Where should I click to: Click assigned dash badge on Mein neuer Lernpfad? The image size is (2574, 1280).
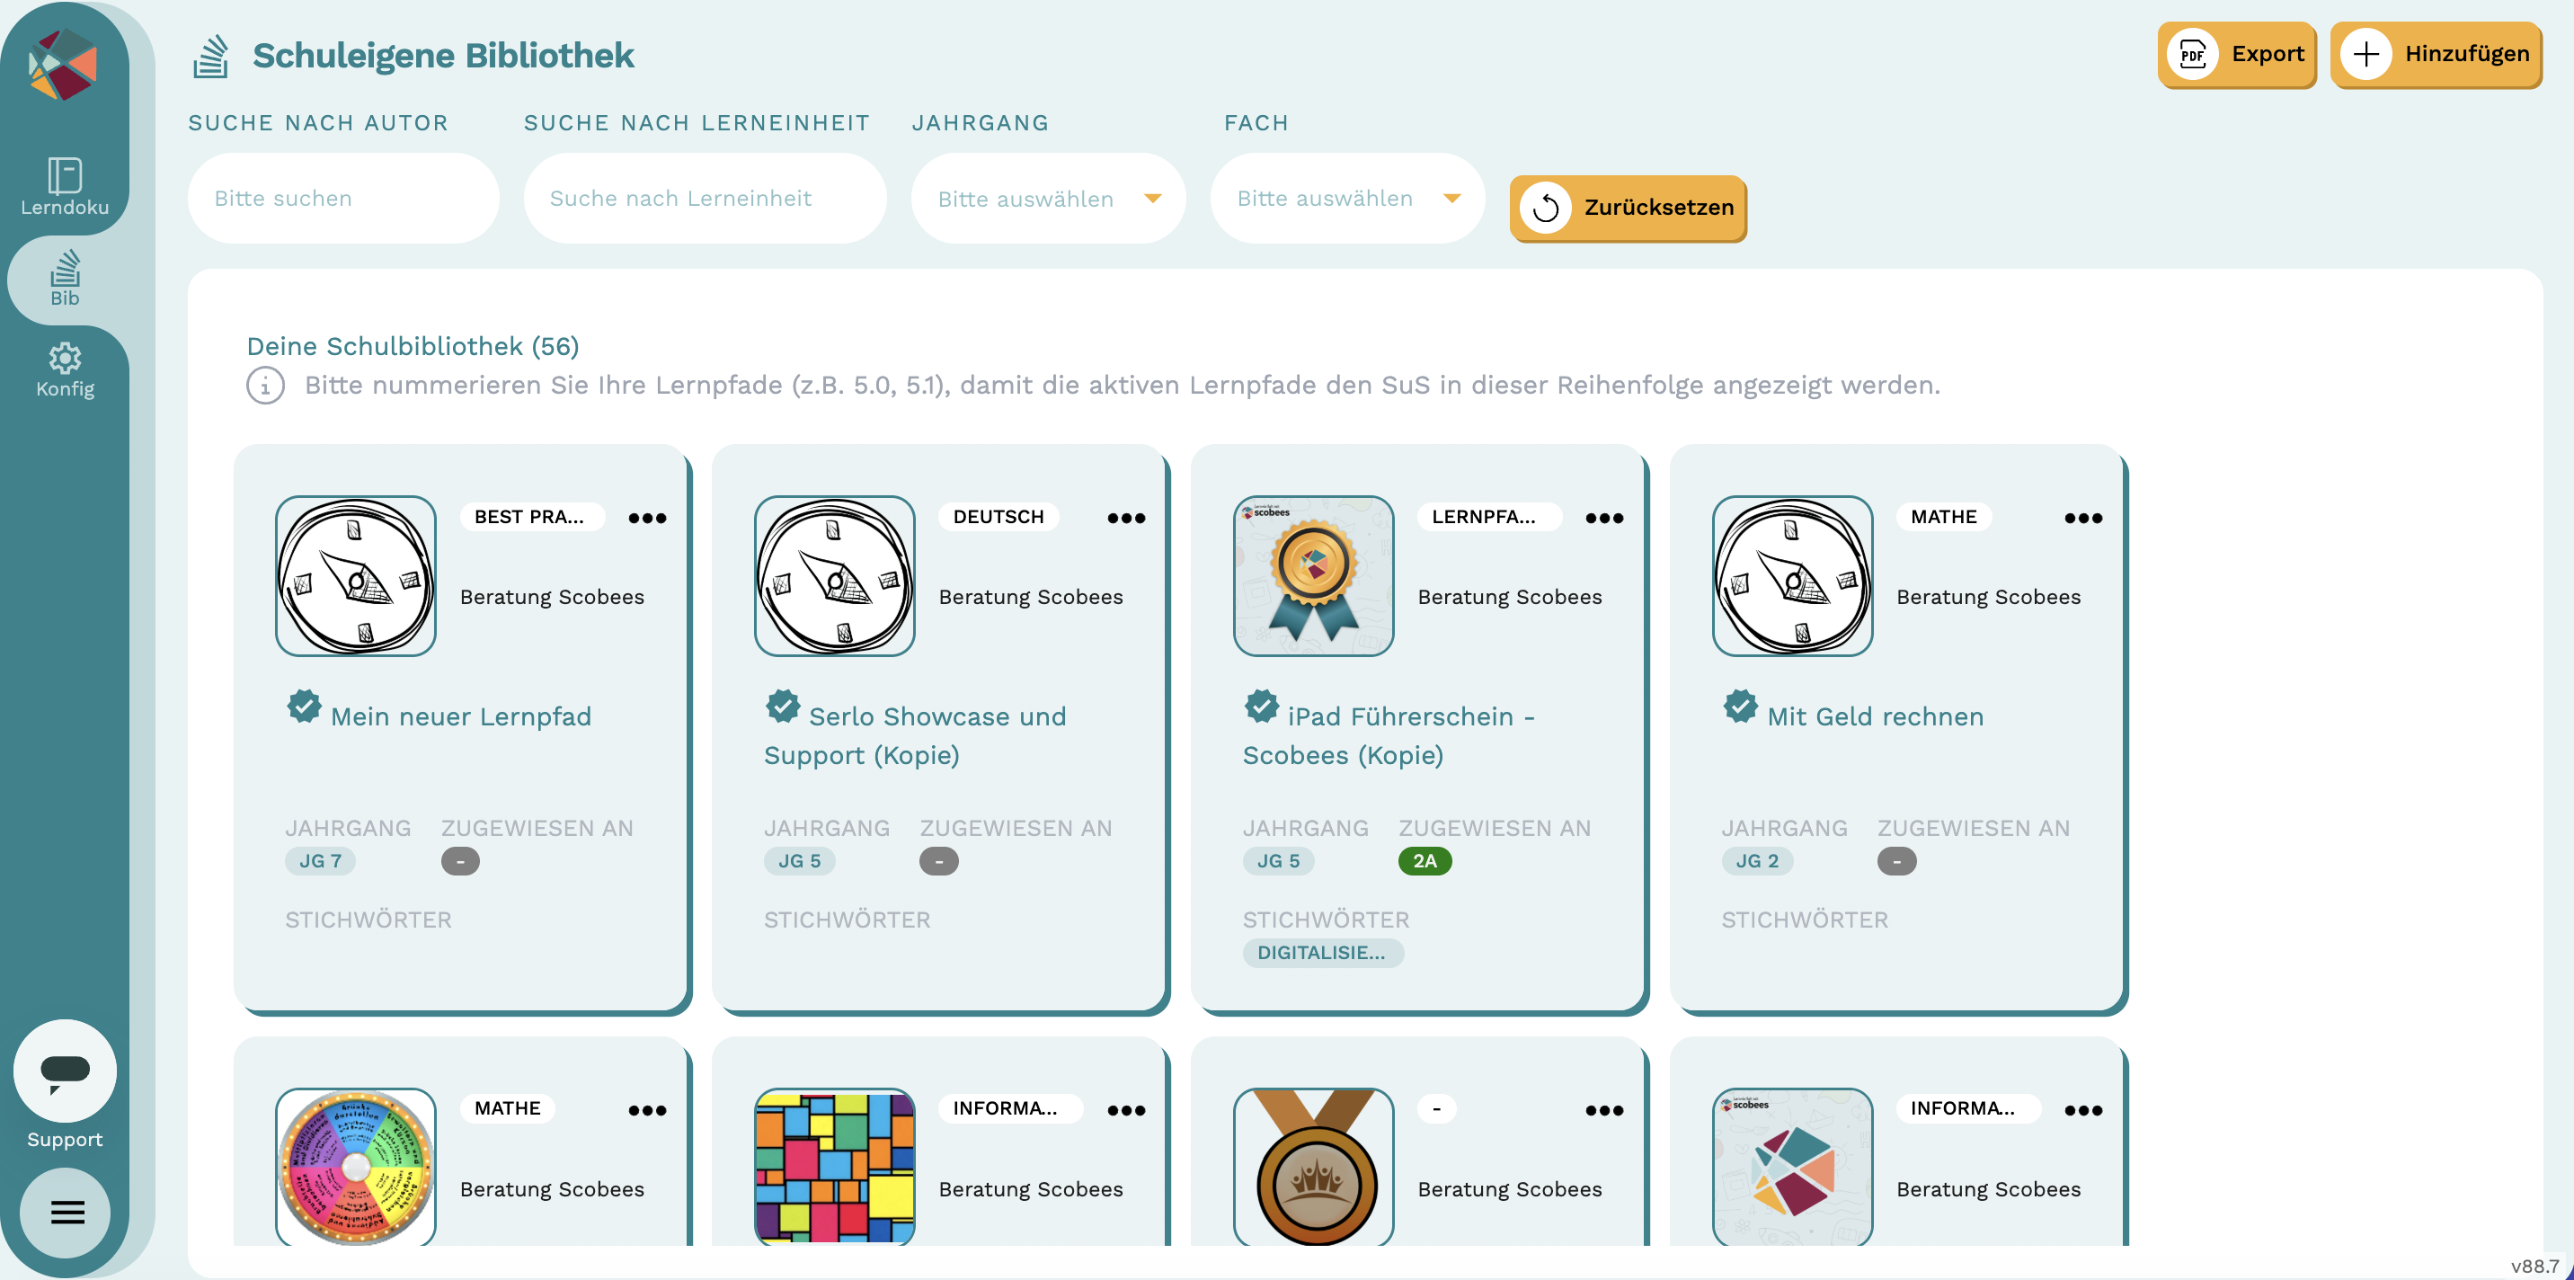459,861
